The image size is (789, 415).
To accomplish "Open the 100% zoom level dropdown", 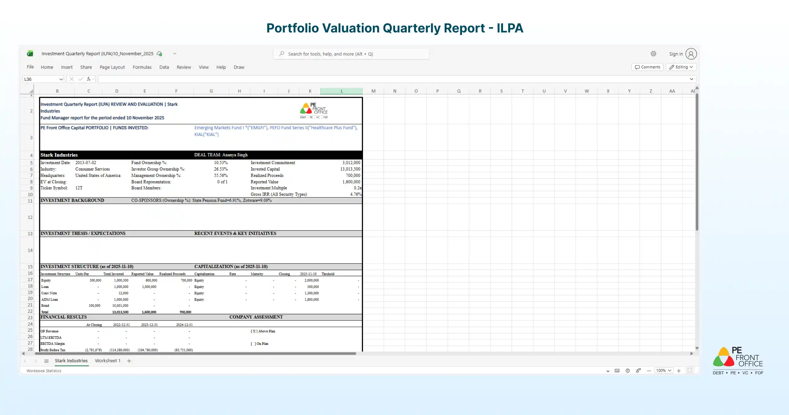I will [x=664, y=371].
